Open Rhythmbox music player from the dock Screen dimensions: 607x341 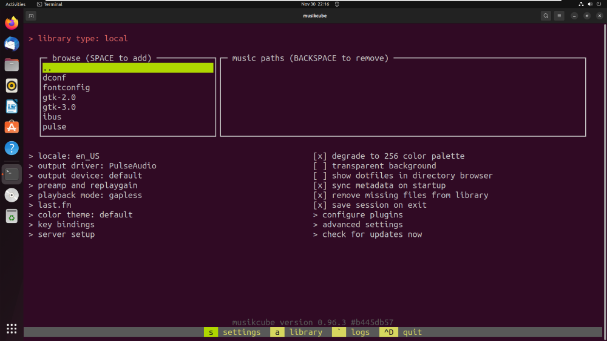12,86
